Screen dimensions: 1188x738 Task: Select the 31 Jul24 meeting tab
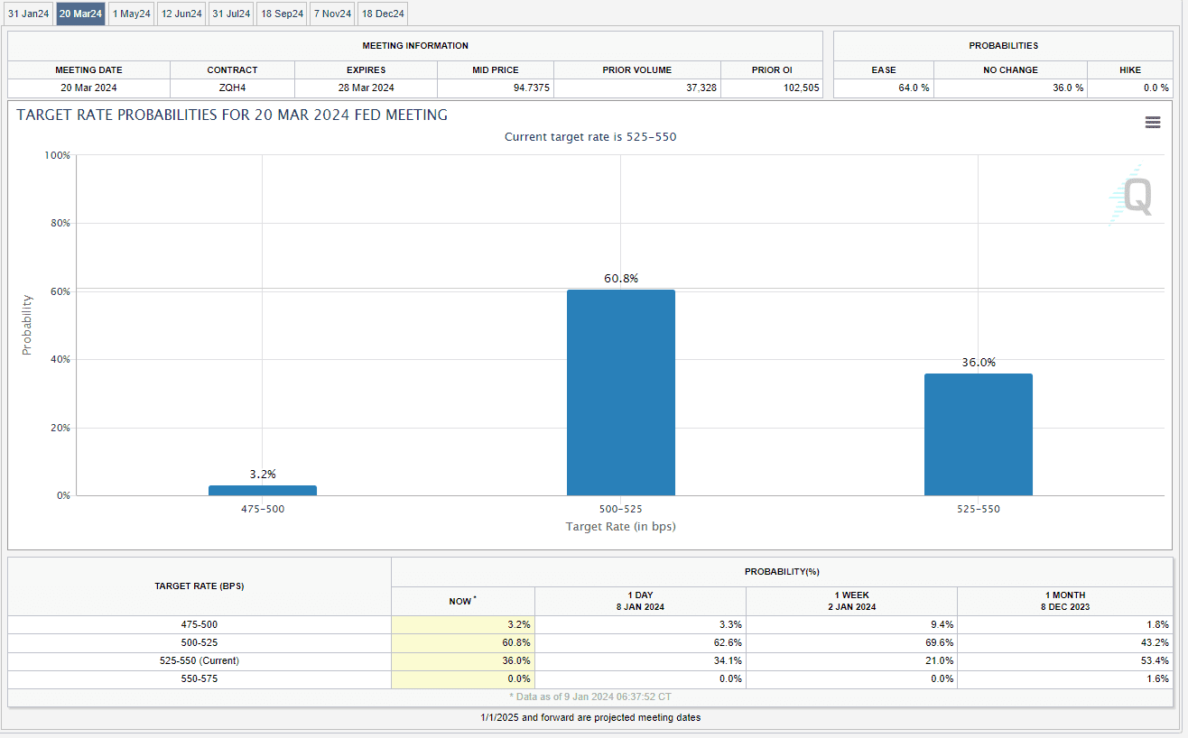(x=231, y=14)
